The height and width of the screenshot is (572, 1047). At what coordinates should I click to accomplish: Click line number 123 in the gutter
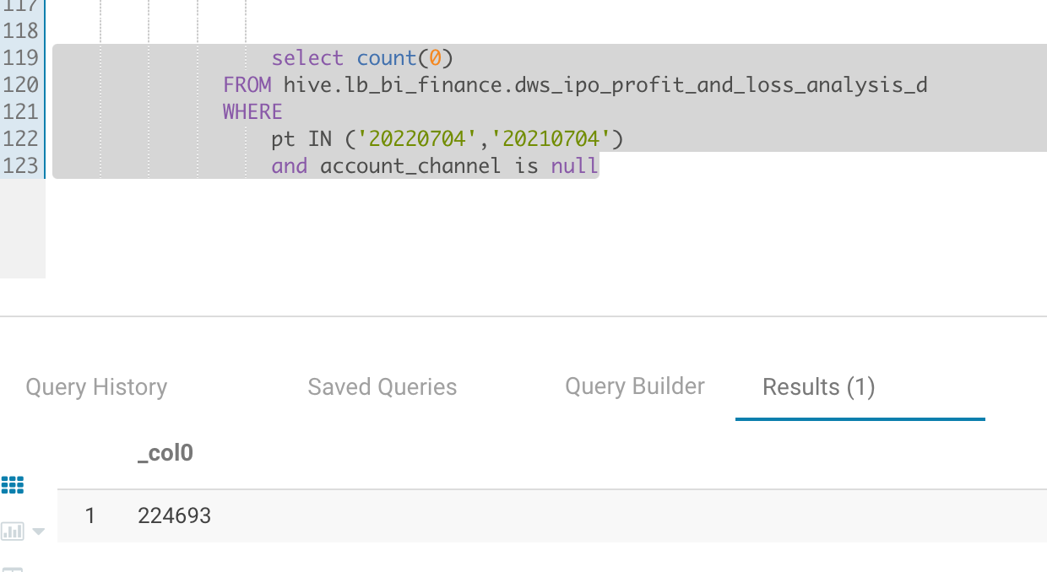pos(21,165)
